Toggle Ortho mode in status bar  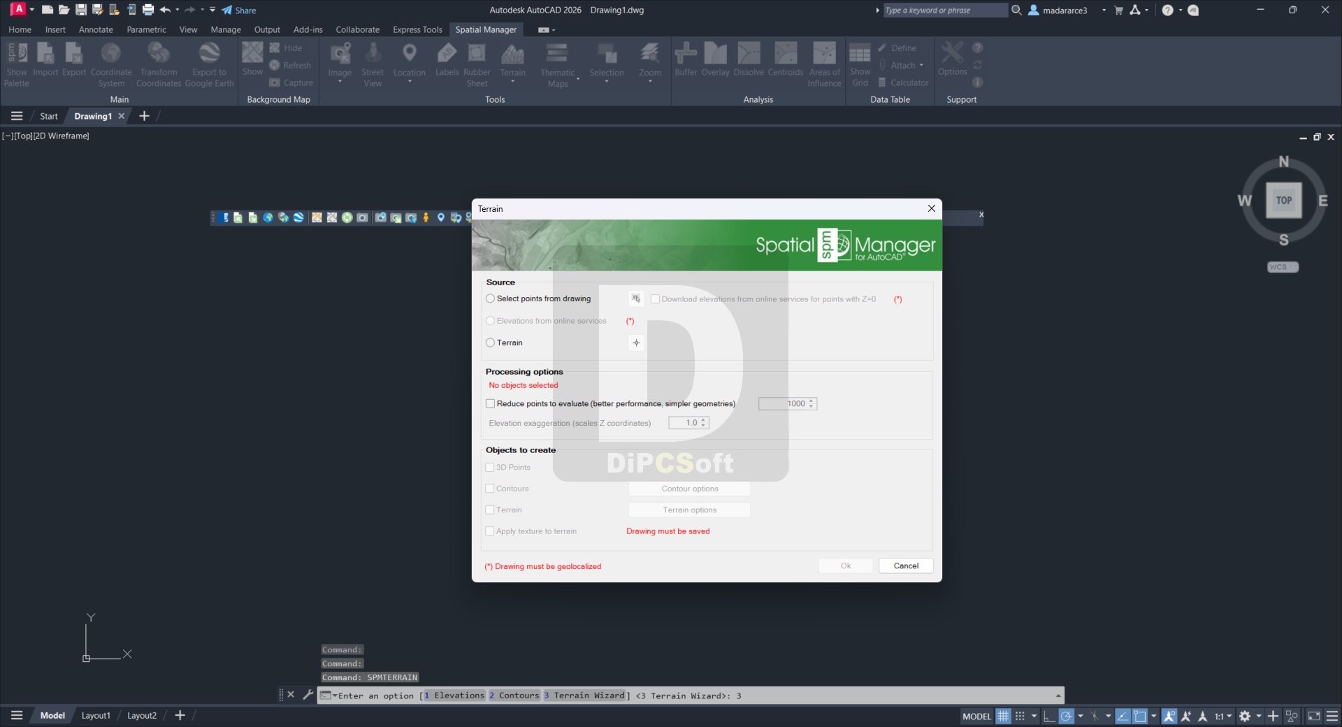tap(1049, 716)
